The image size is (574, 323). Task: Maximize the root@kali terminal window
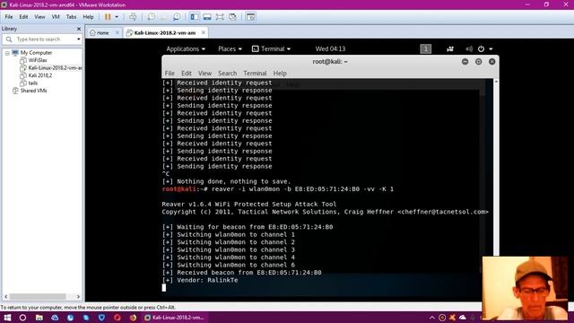[478, 62]
